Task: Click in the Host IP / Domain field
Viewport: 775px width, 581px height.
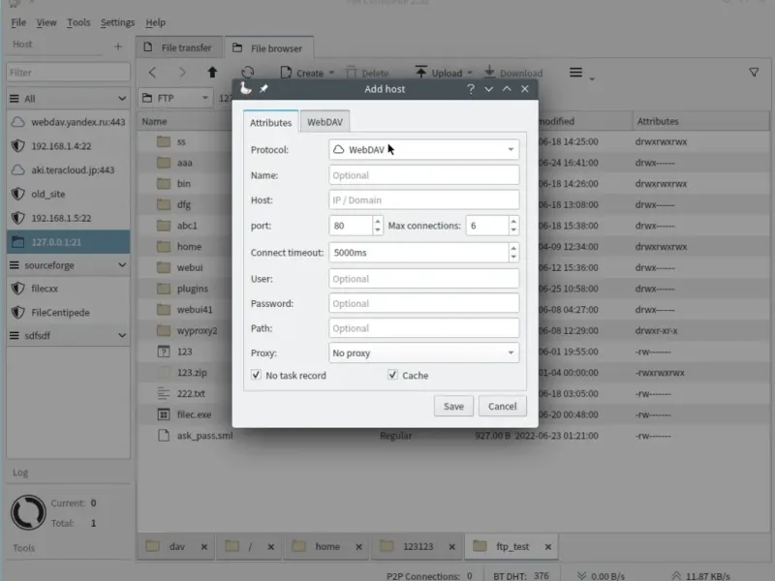Action: click(423, 200)
